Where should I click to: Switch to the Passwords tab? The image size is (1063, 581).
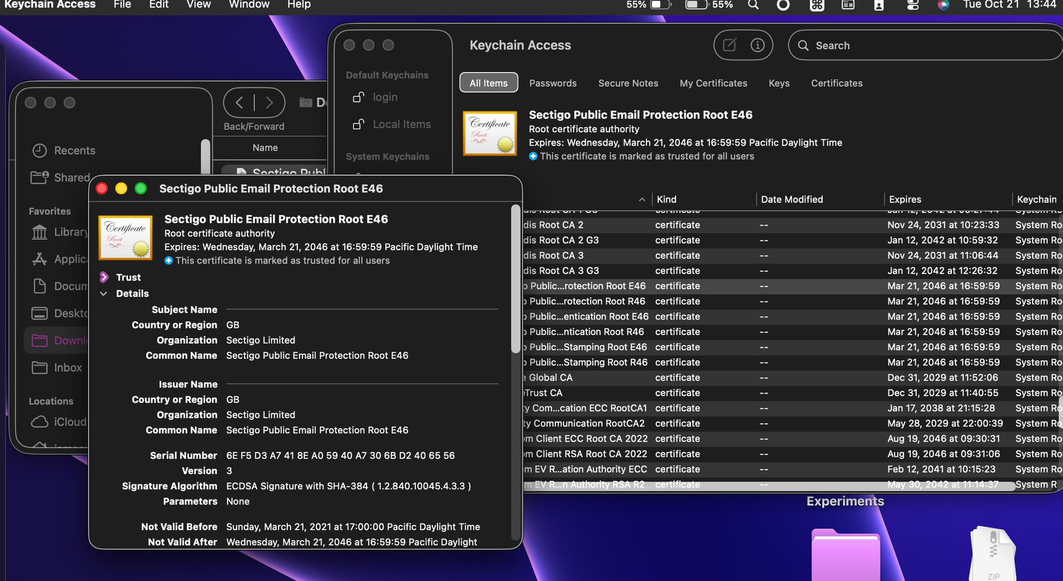[x=553, y=83]
